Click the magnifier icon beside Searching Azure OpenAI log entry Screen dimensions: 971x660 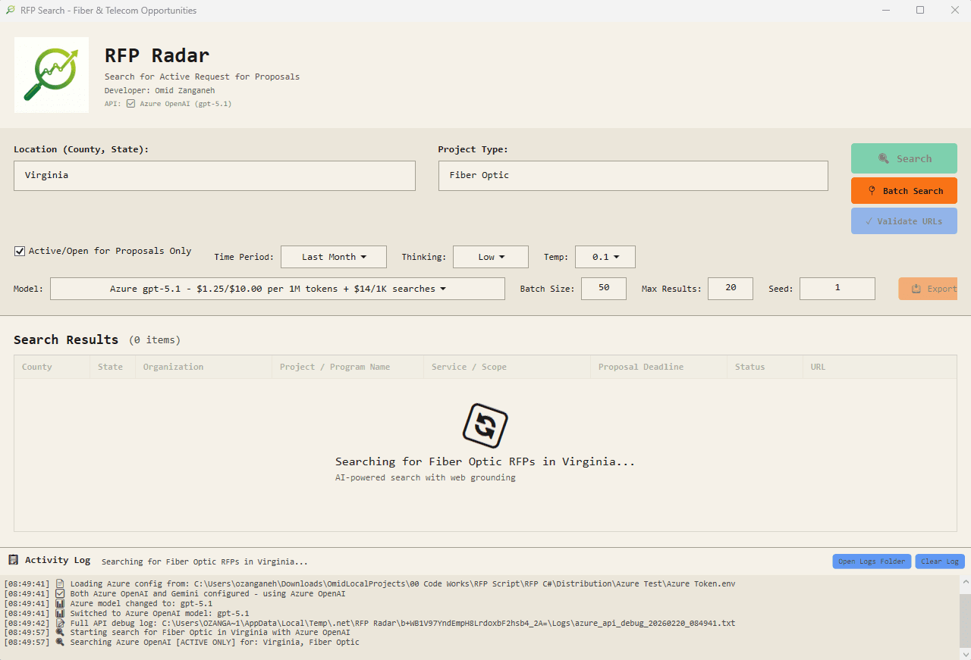60,642
